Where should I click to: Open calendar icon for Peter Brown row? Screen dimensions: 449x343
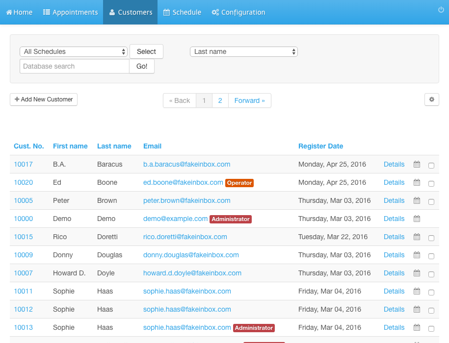point(417,201)
